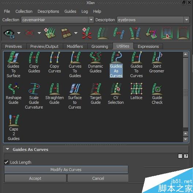Screen dimensions: 193x193
Task: Click the Accept button
Action: coord(35,178)
